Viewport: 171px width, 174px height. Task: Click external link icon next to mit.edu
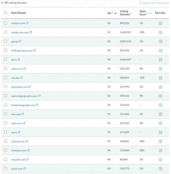click(22, 78)
